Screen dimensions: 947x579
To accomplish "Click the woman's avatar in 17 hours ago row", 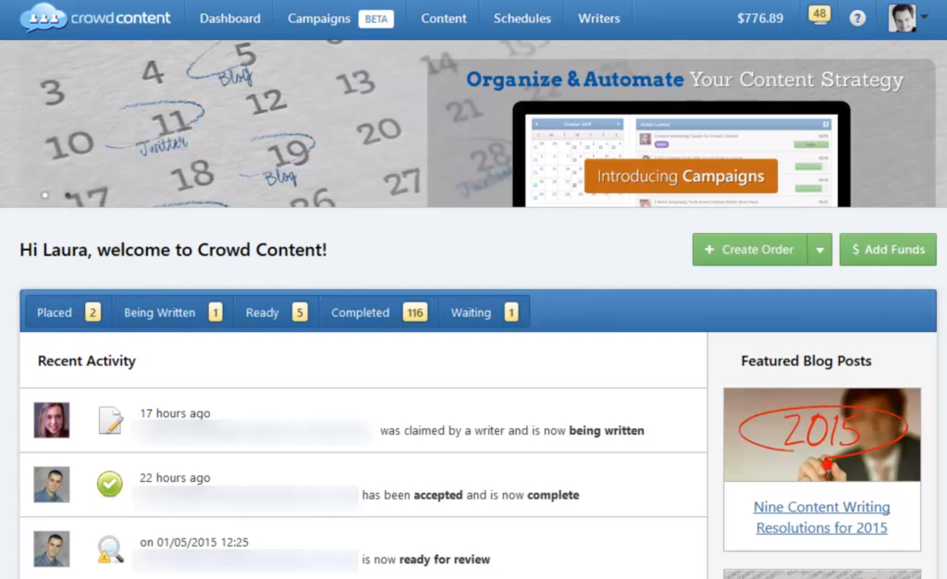I will [52, 420].
